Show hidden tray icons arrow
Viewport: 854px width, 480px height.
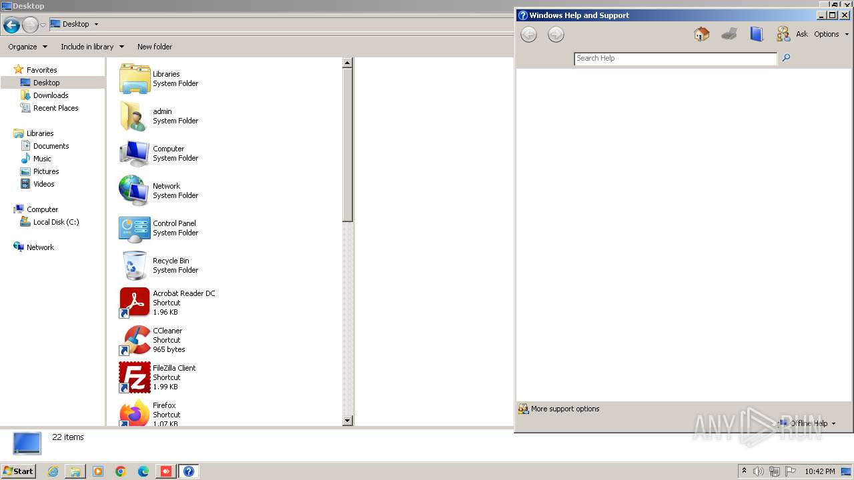coord(744,471)
